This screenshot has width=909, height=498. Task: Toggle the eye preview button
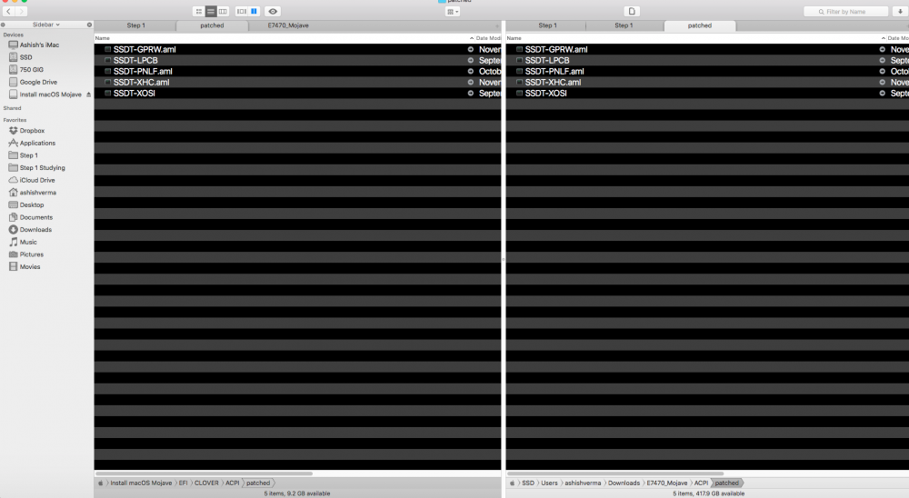tap(273, 11)
